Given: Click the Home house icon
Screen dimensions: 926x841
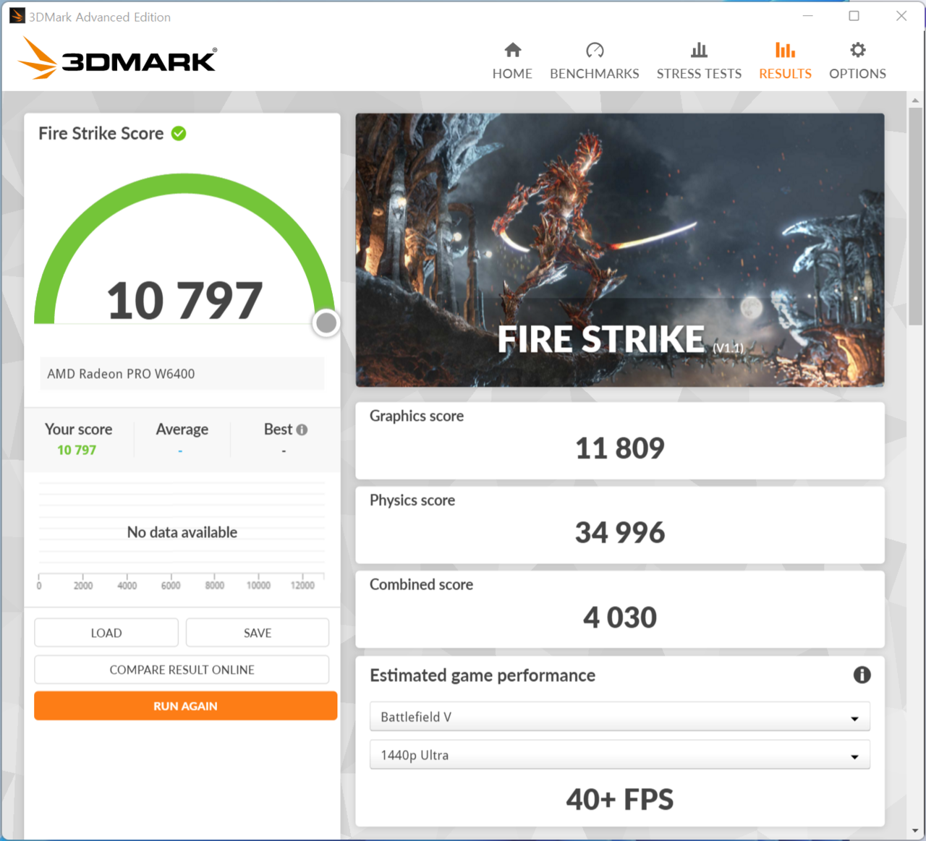Looking at the screenshot, I should click(512, 50).
